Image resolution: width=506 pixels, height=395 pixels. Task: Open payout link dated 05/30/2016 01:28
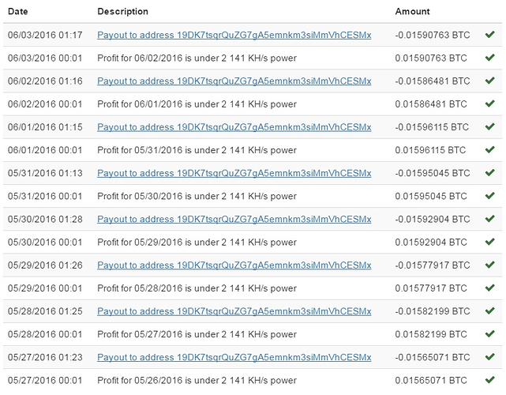[234, 220]
